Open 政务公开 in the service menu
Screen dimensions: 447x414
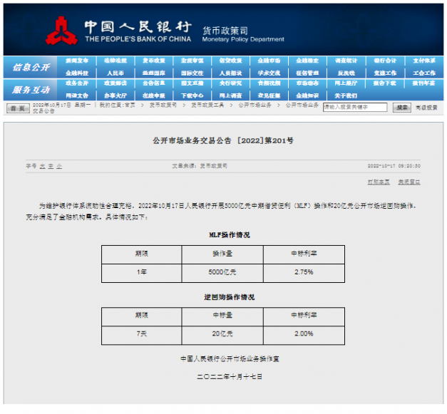click(77, 83)
